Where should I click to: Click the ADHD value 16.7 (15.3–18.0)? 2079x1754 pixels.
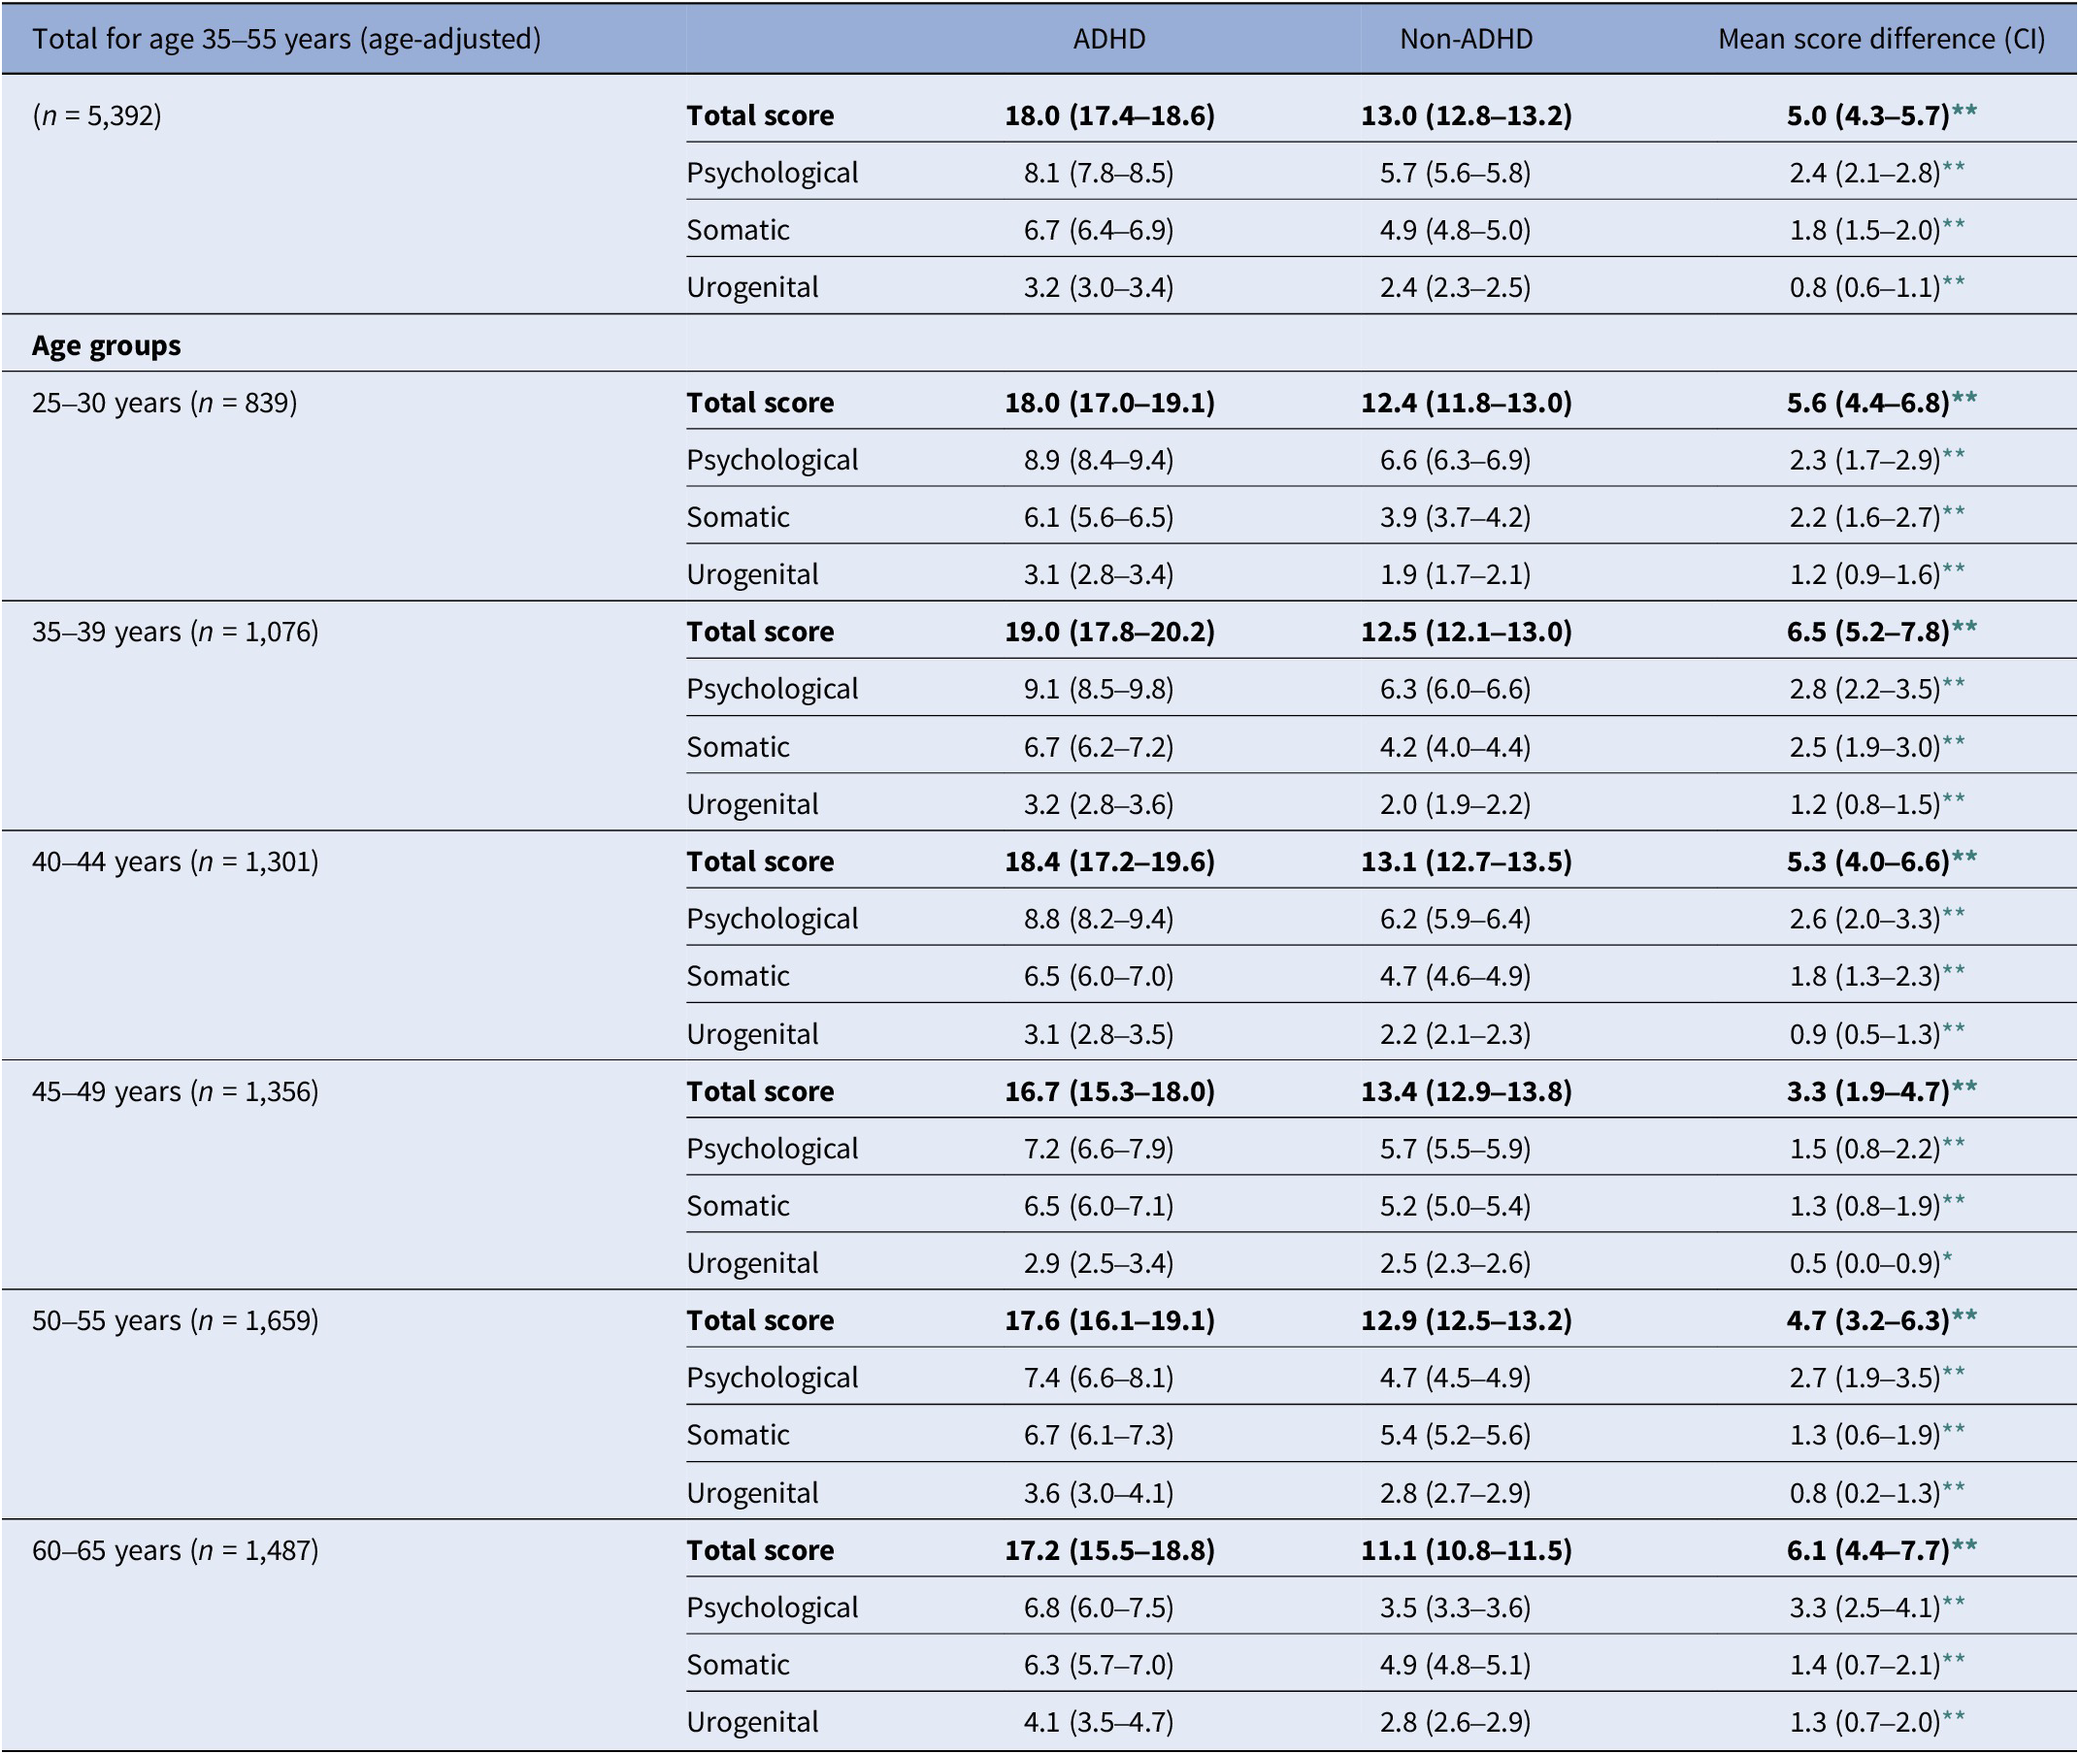tap(1109, 1090)
